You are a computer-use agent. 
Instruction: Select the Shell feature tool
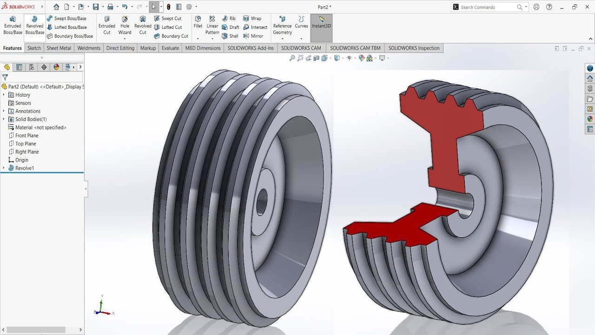(230, 36)
